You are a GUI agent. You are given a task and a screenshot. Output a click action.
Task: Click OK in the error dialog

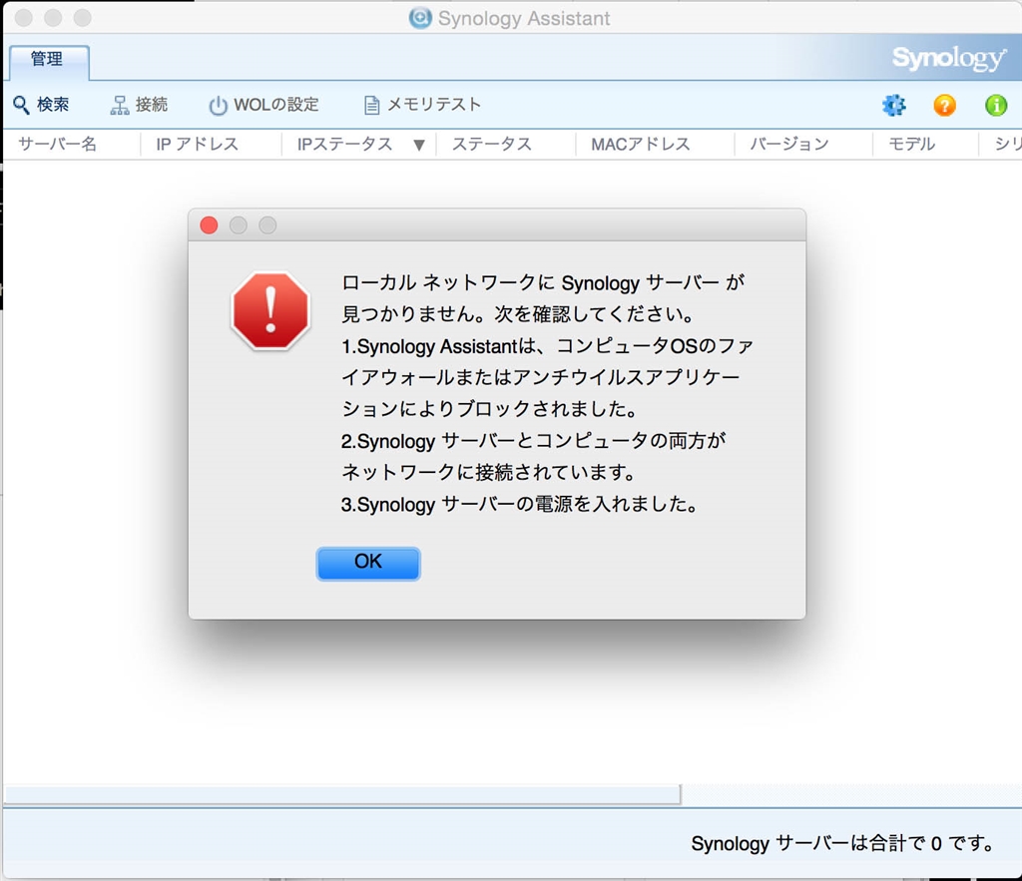[368, 563]
